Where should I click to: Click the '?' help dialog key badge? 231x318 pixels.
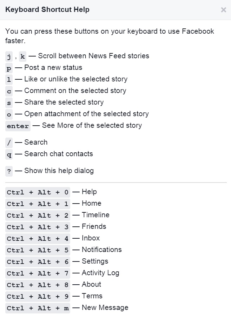(x=9, y=171)
